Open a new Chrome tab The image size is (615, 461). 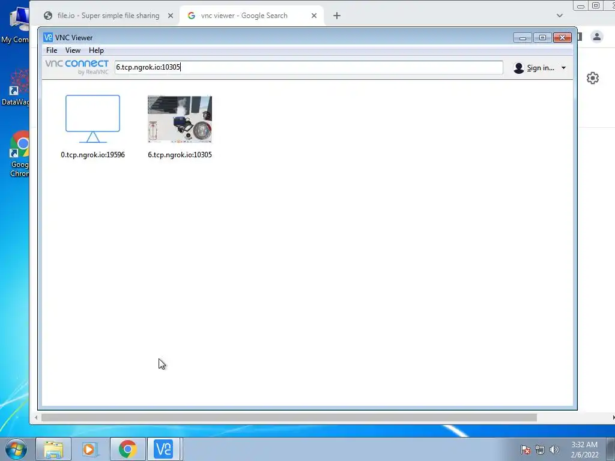pyautogui.click(x=336, y=16)
